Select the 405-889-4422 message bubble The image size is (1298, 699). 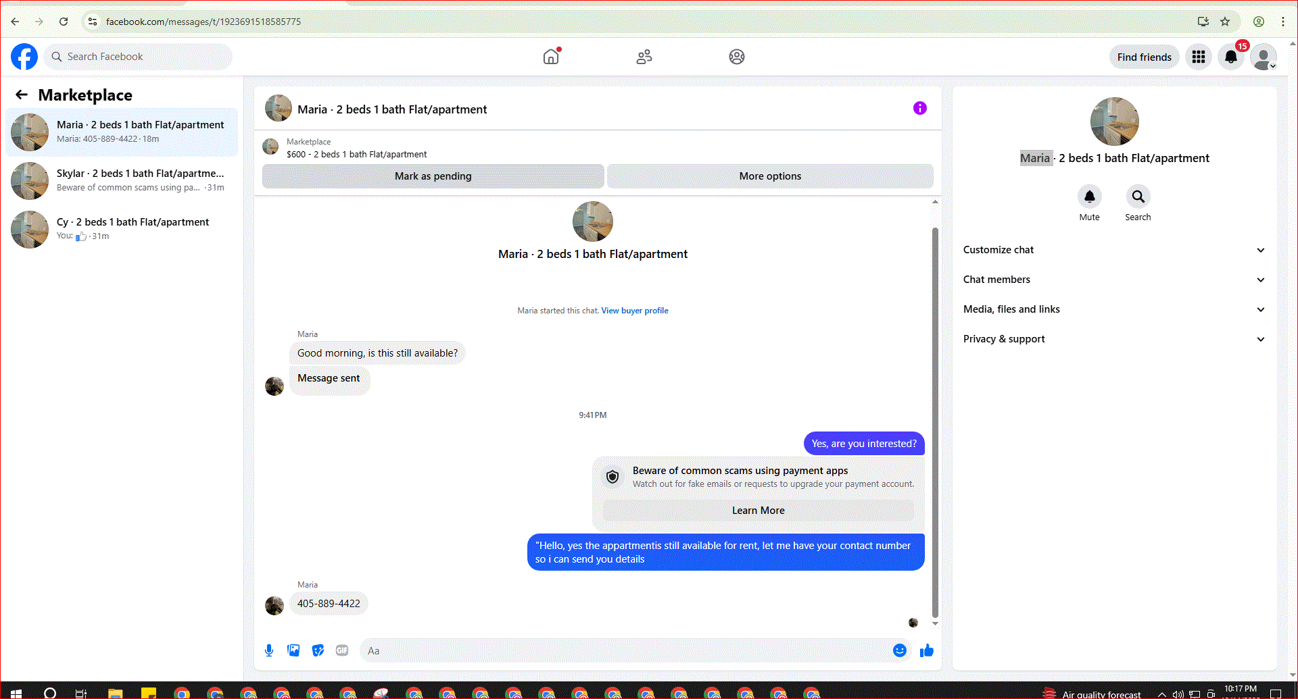click(329, 604)
